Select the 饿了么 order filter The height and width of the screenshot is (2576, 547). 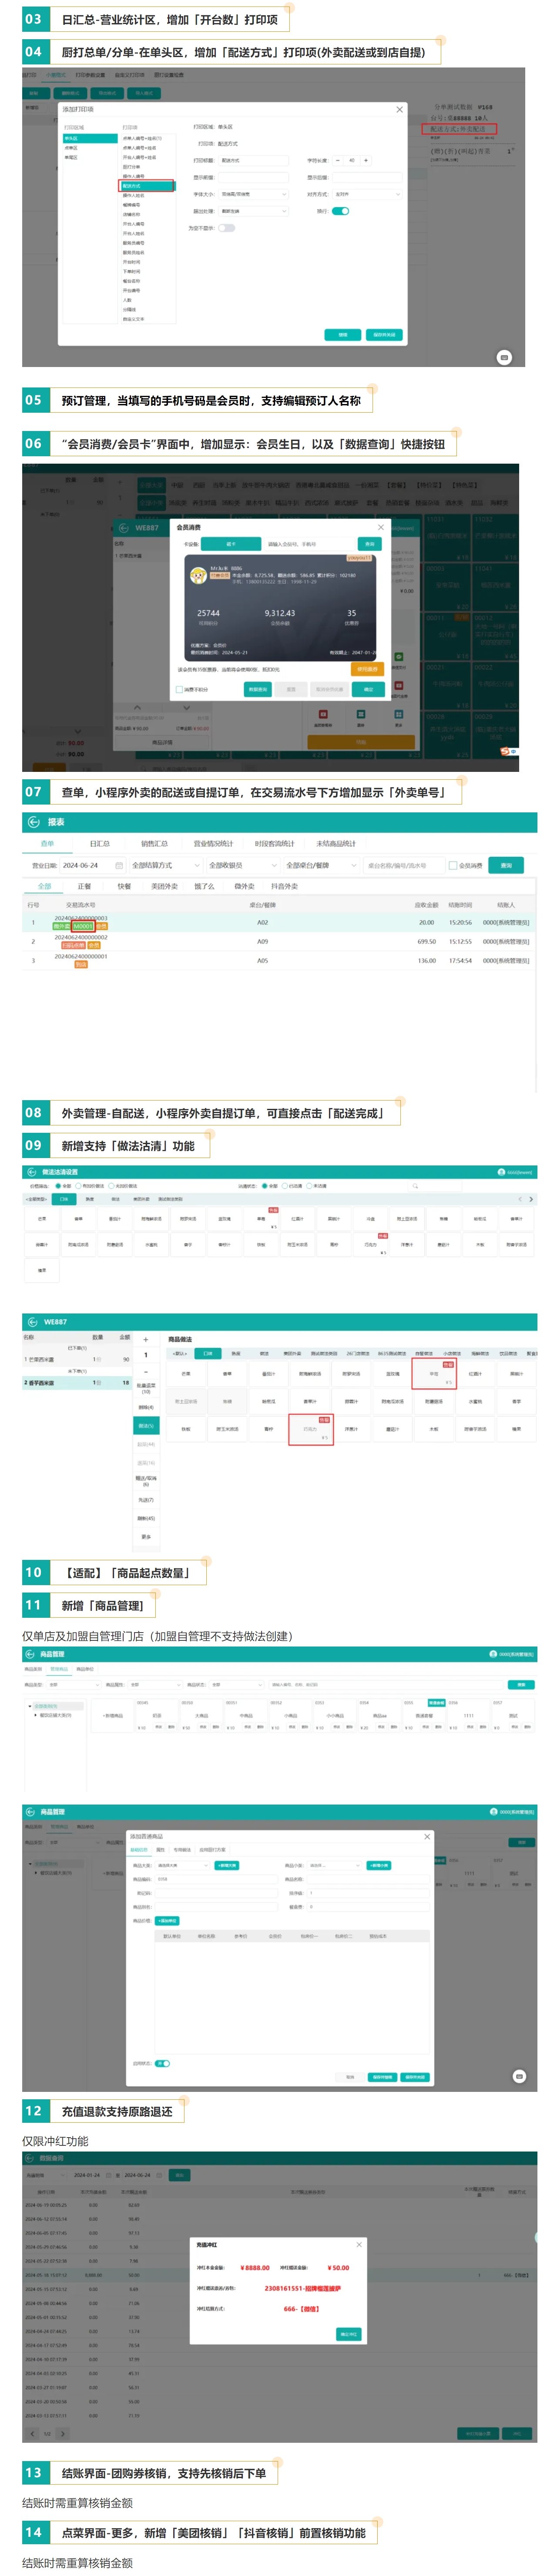204,886
